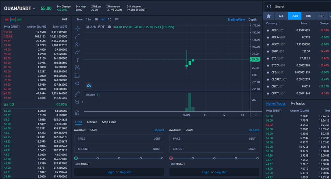The image size is (331, 179).
Task: Favorite the ARRR/USDT pair star
Action: coord(268,37)
